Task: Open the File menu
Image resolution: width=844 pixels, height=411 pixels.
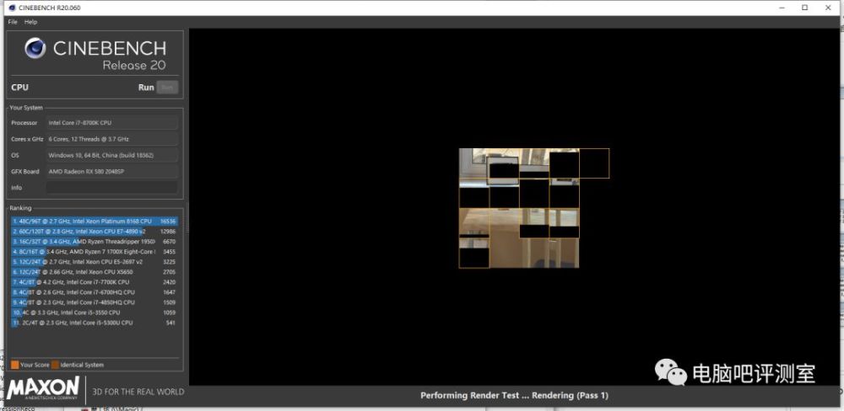Action: point(13,22)
